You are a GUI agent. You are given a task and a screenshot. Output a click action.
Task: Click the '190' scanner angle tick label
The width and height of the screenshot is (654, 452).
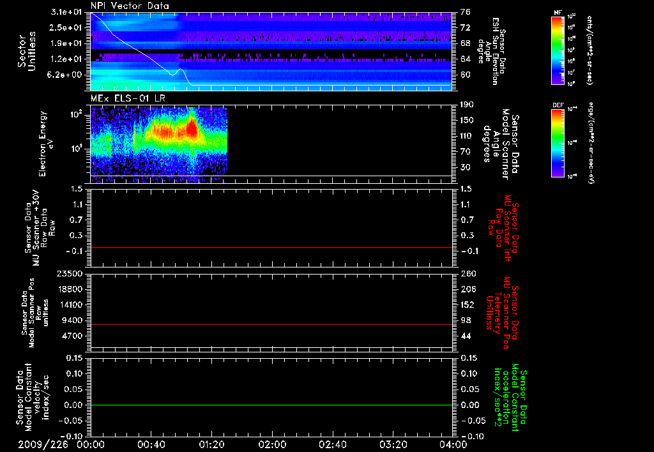coord(468,105)
